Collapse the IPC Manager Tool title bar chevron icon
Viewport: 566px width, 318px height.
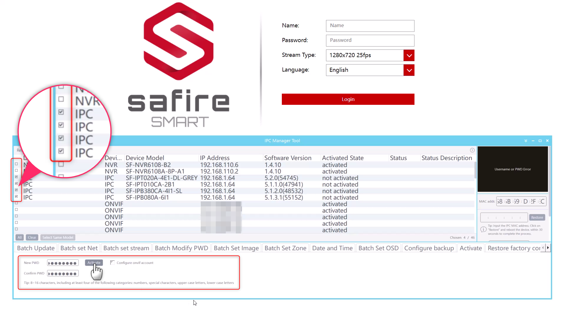(526, 141)
